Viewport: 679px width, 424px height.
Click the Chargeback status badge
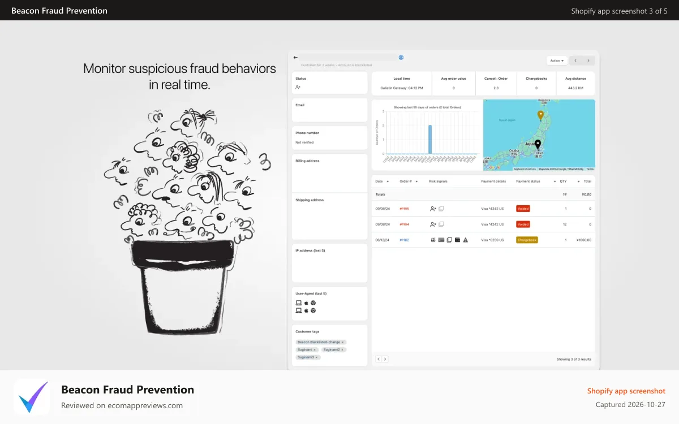(527, 240)
